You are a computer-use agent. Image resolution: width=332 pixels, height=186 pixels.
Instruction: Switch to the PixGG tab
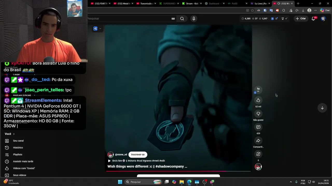(237, 4)
